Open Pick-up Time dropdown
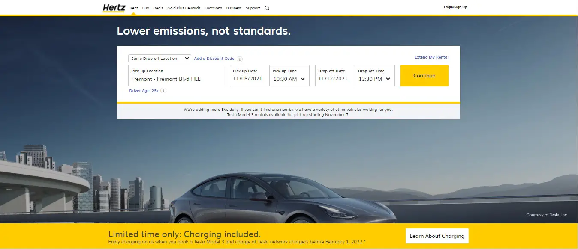Image resolution: width=578 pixels, height=249 pixels. [x=289, y=76]
